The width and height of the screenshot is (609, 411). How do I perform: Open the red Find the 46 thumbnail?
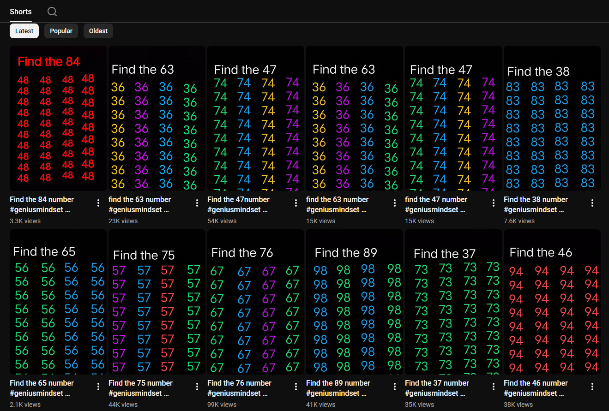coord(552,302)
